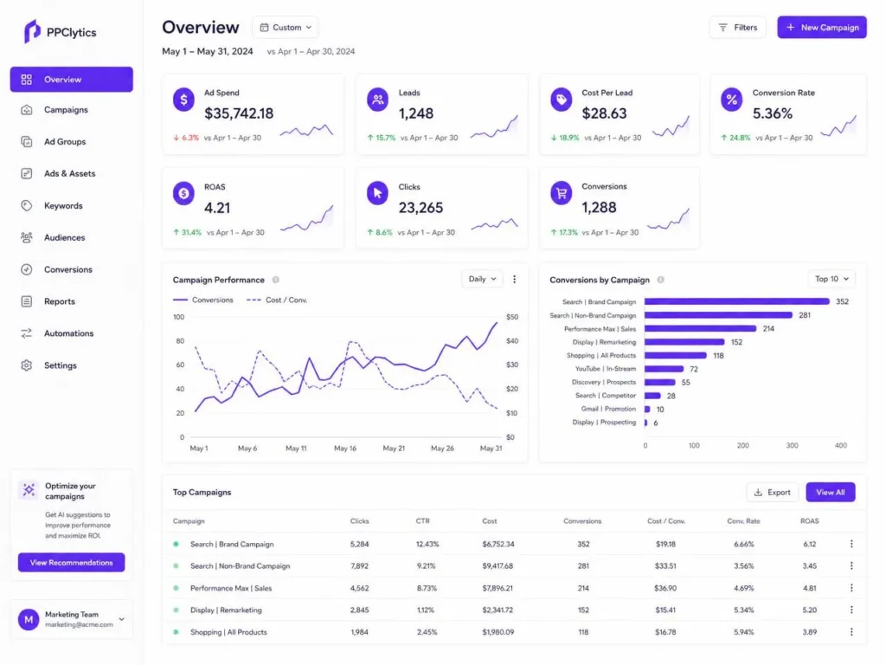Click the Conversions checkmark icon in sidebar
Image resolution: width=886 pixels, height=665 pixels.
click(27, 269)
